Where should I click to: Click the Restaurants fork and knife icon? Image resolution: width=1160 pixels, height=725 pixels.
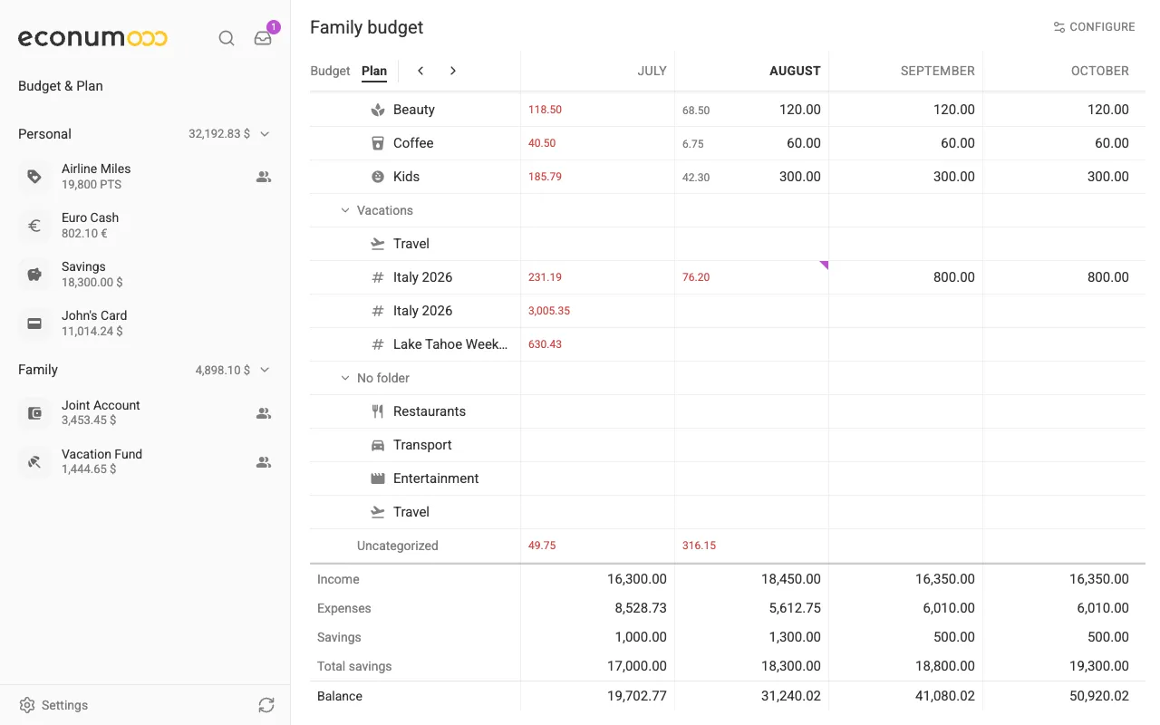pyautogui.click(x=378, y=411)
